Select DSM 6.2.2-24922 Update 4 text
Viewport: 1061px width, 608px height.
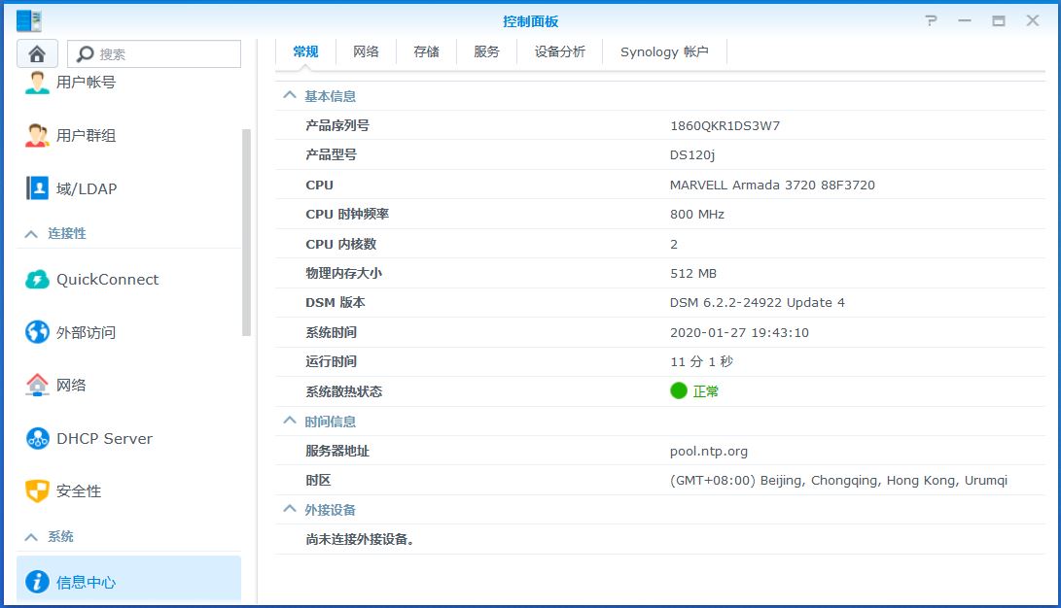point(758,302)
